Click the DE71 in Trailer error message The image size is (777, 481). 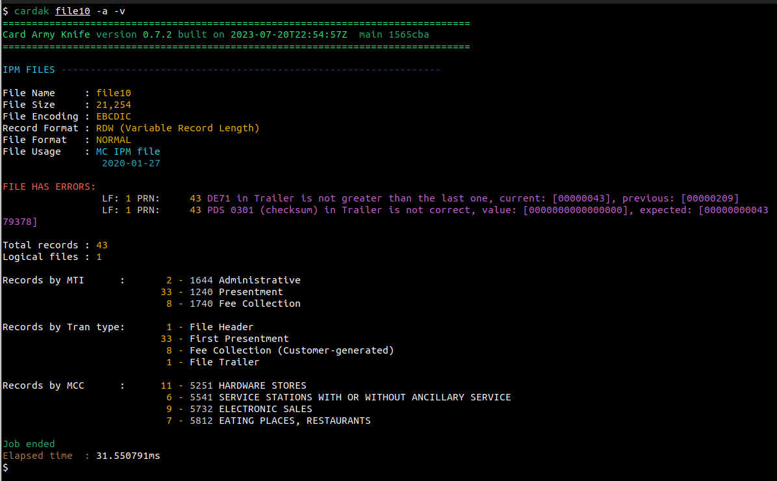pyautogui.click(x=472, y=198)
